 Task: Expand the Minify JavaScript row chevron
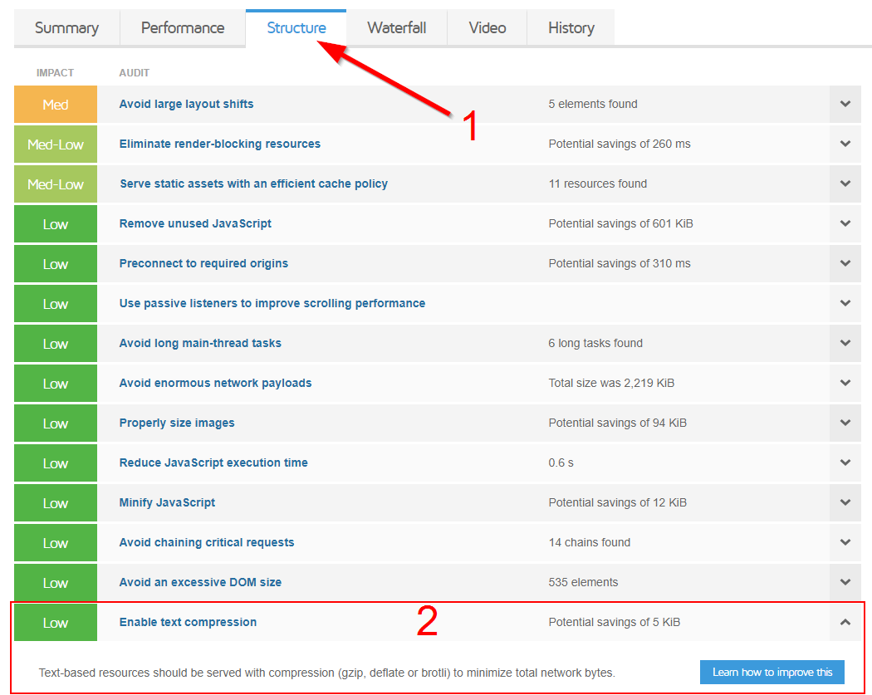[845, 503]
